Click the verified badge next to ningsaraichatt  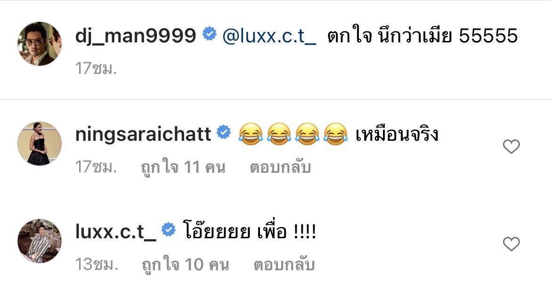(224, 132)
